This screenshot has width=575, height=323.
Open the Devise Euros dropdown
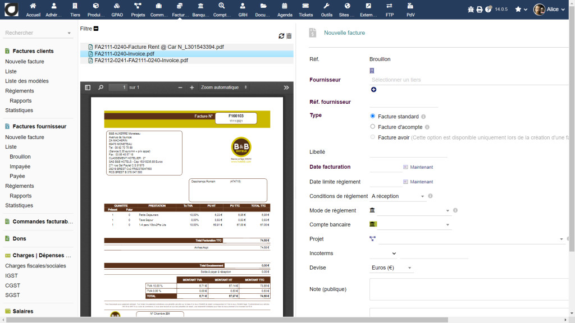point(391,268)
